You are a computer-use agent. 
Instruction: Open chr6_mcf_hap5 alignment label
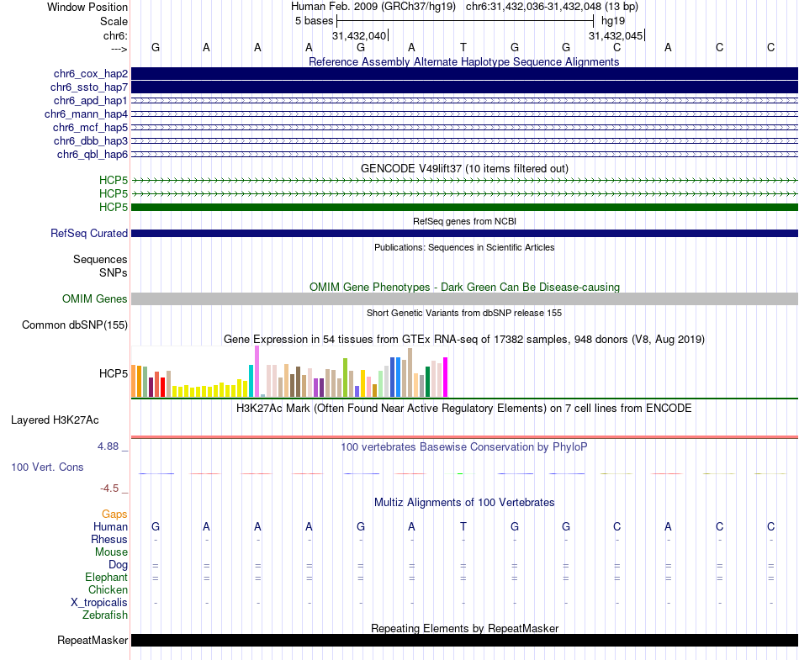[x=90, y=127]
